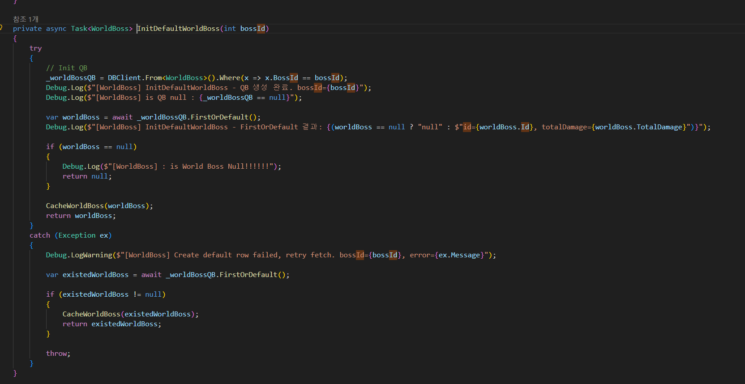This screenshot has width=745, height=384.
Task: Click the 'int' parameter type keyword
Action: point(230,29)
